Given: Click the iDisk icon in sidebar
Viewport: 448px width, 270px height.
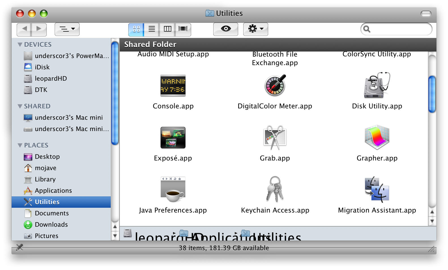Looking at the screenshot, I should click(x=28, y=67).
